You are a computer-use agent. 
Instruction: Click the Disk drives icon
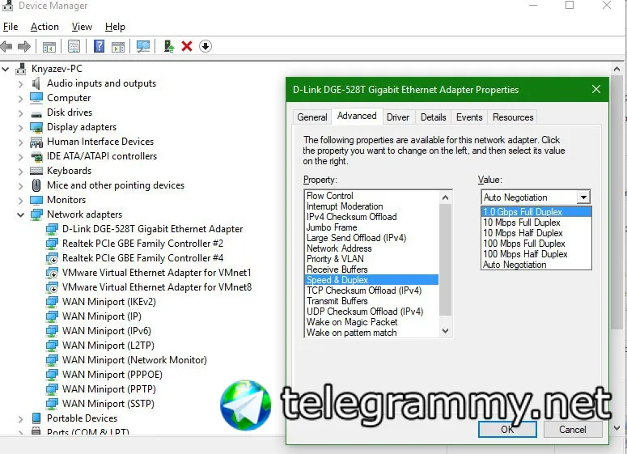click(x=36, y=113)
